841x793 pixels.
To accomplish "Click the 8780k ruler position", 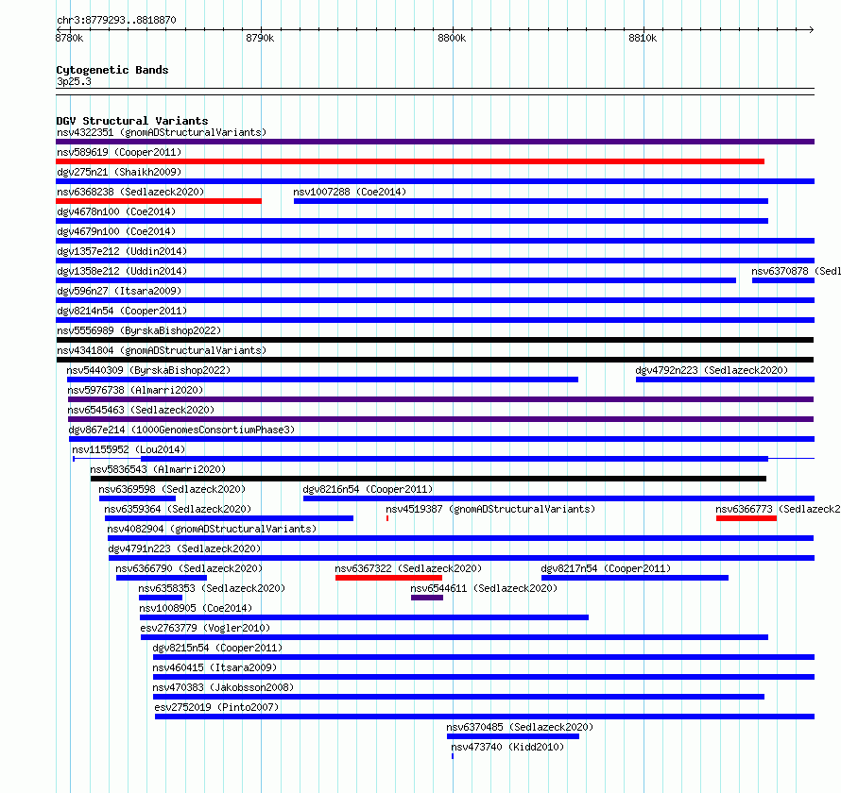I will click(x=70, y=38).
